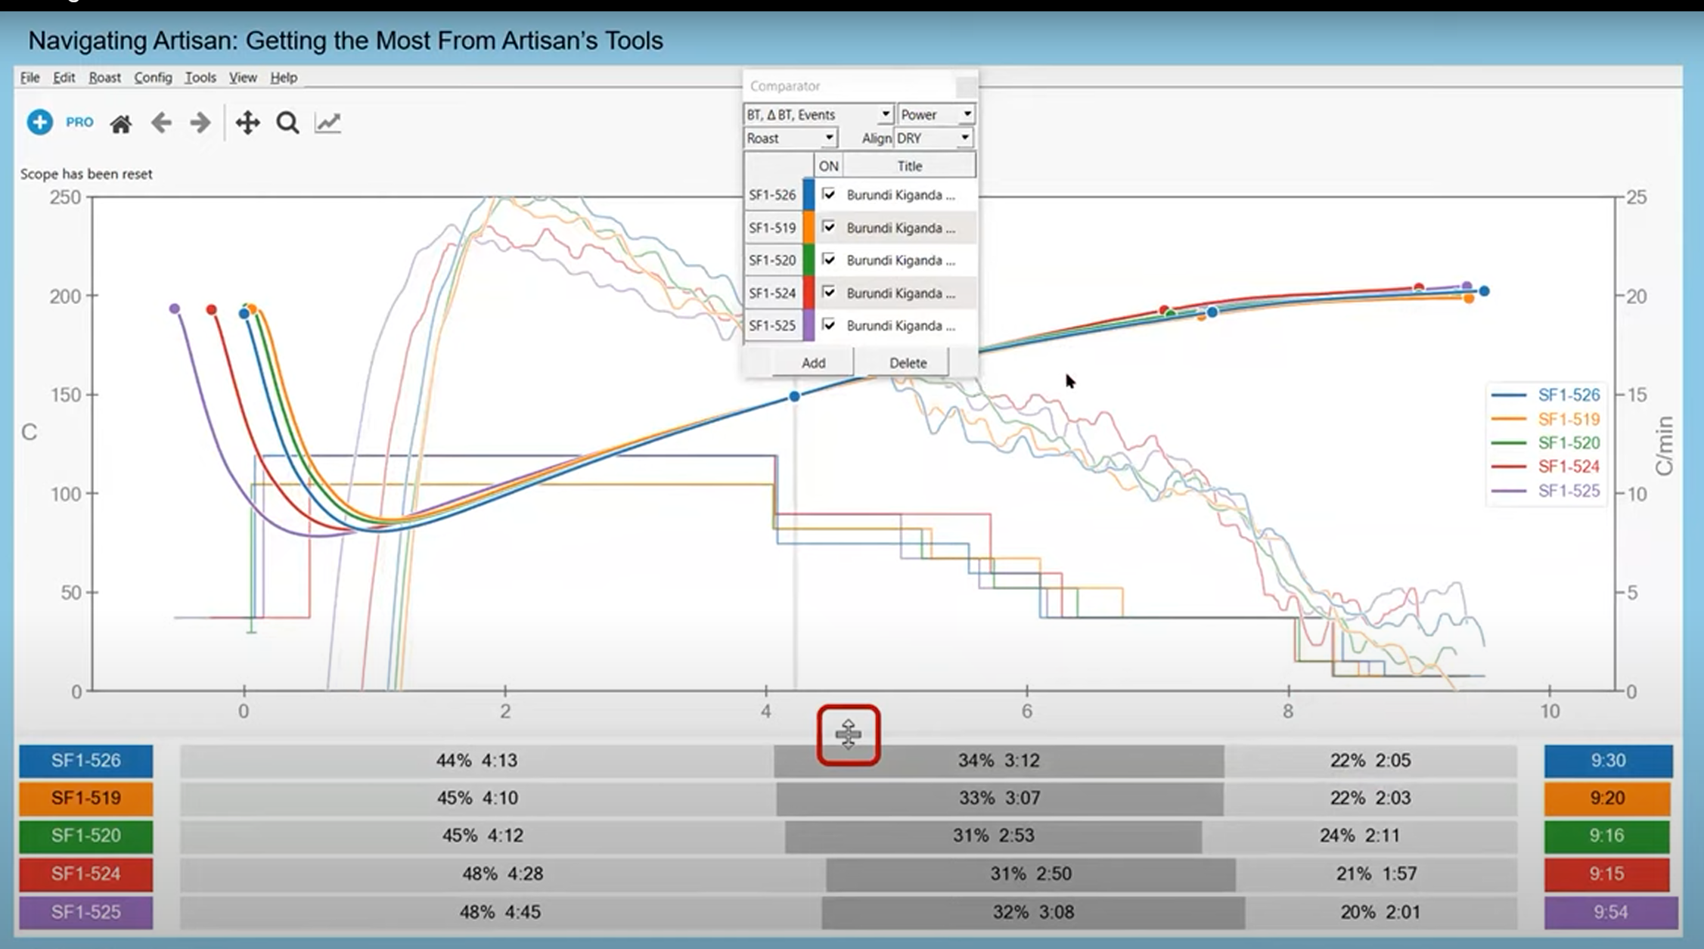Select the magnifier zoom tool
Viewport: 1704px width, 949px height.
(287, 123)
